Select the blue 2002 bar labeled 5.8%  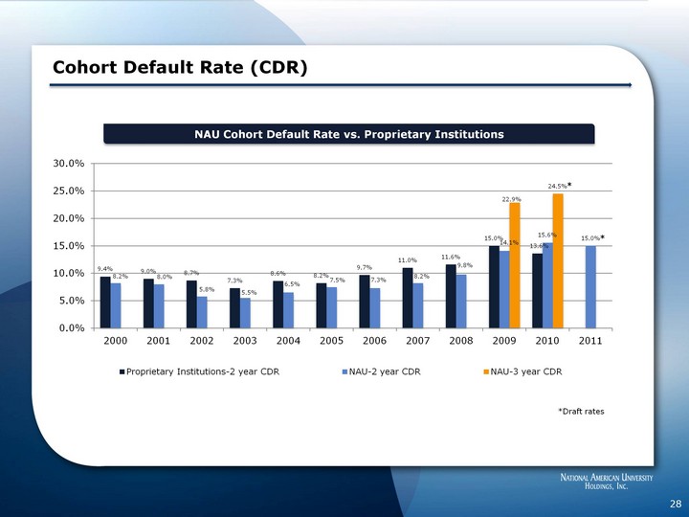point(202,312)
